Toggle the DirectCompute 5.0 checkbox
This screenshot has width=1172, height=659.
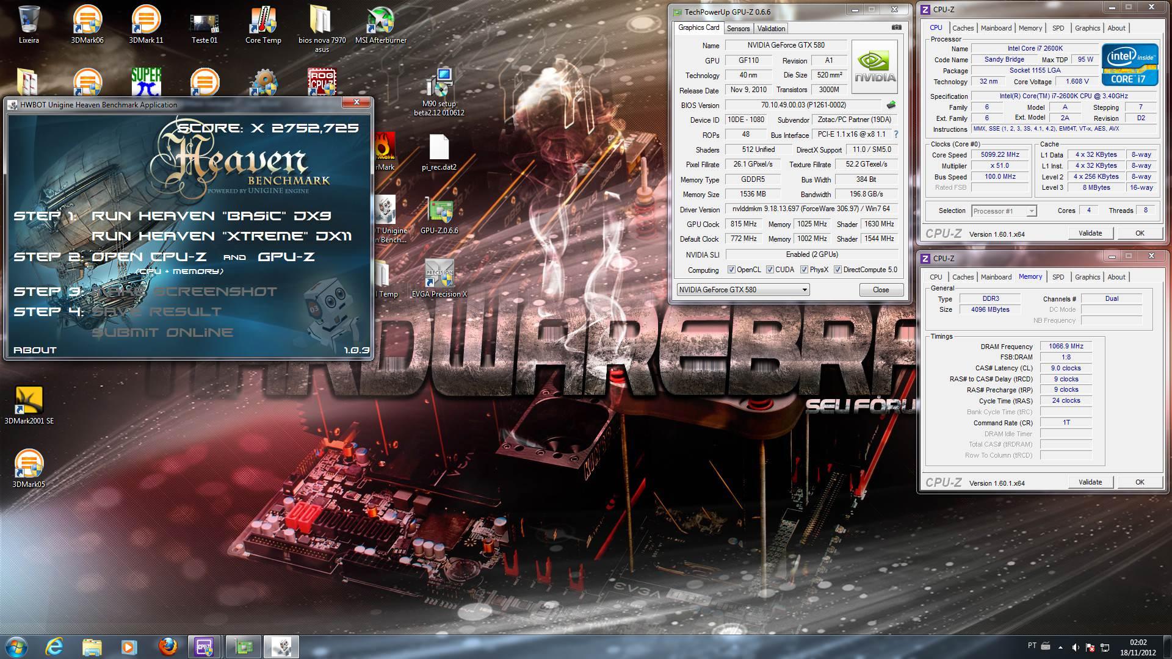(x=837, y=270)
